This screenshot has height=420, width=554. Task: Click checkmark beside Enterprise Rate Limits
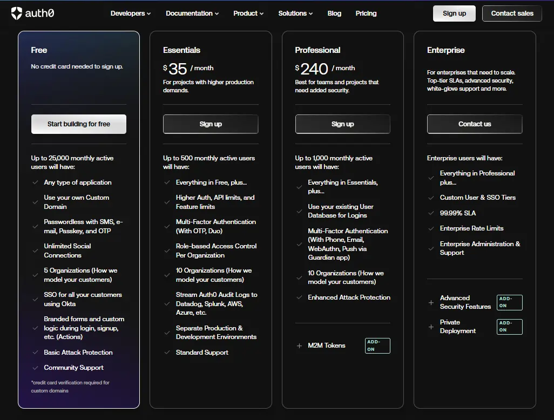tap(431, 228)
